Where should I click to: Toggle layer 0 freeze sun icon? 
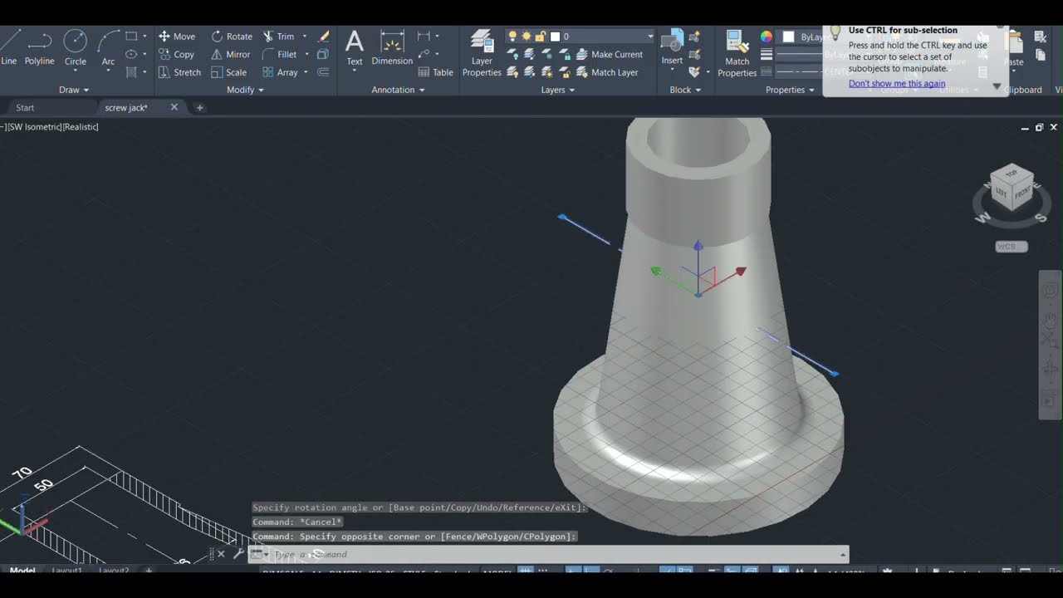coord(526,37)
